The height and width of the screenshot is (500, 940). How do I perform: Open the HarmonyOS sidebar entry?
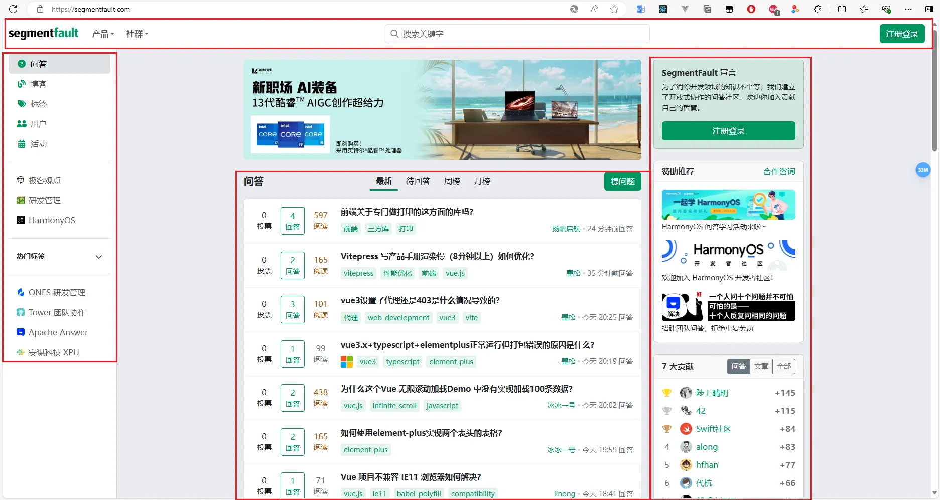(x=51, y=220)
